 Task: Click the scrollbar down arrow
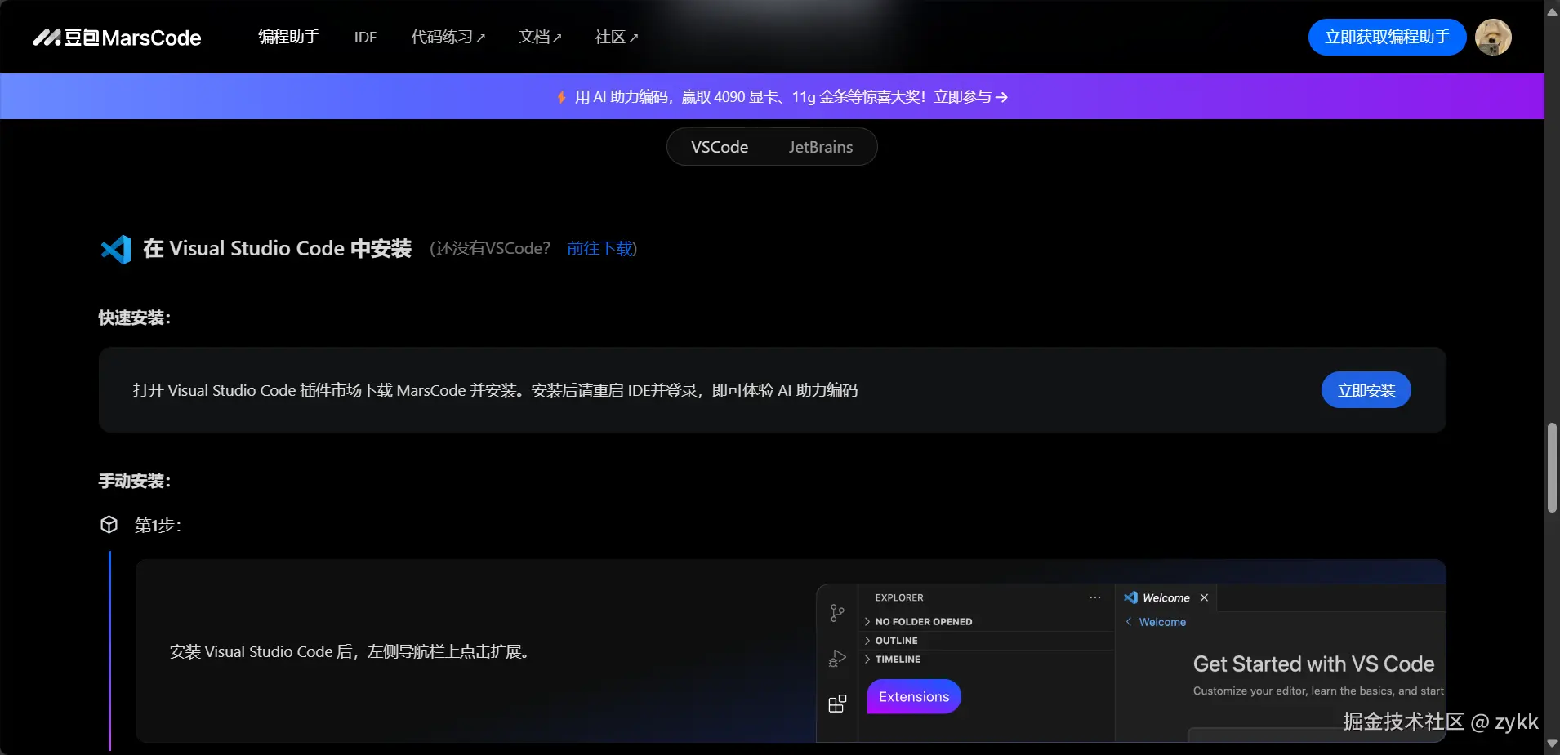coord(1550,744)
